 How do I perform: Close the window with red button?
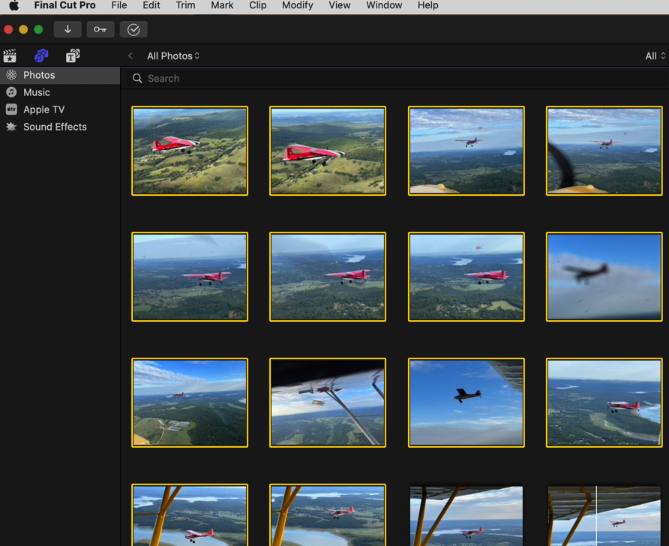(x=8, y=29)
